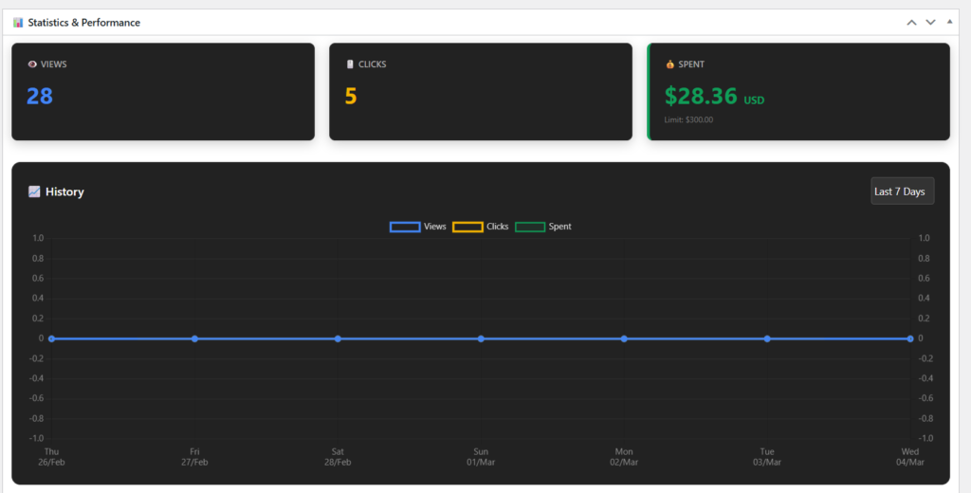Viewport: 971px width, 493px height.
Task: Click the icon next to Clicks label
Action: pos(350,64)
